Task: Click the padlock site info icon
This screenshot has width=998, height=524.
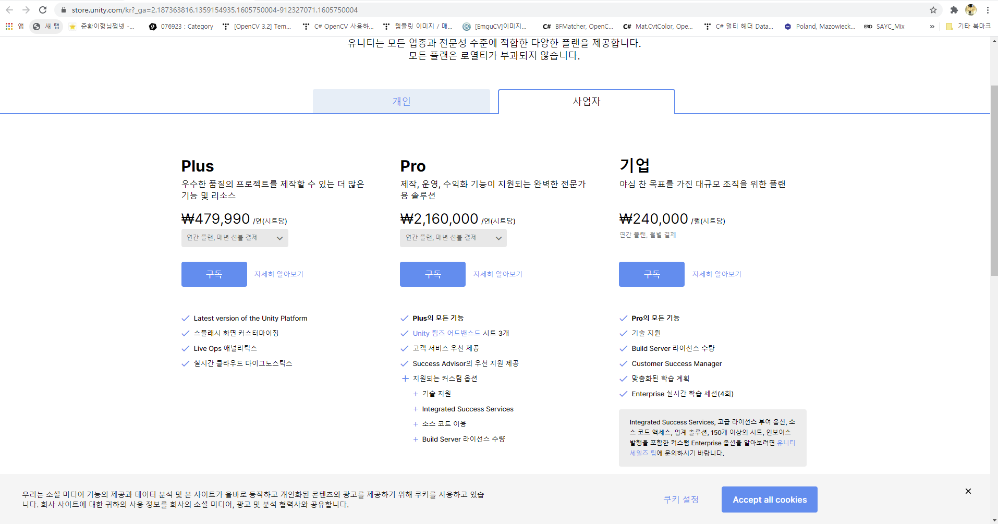Action: click(64, 10)
